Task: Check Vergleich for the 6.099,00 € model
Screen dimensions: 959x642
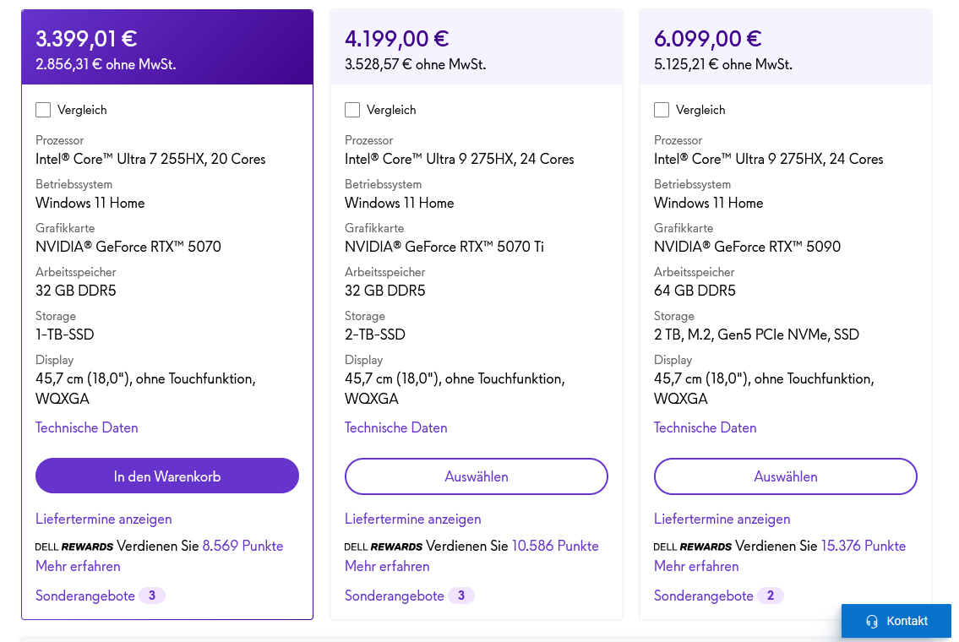Action: pyautogui.click(x=662, y=110)
